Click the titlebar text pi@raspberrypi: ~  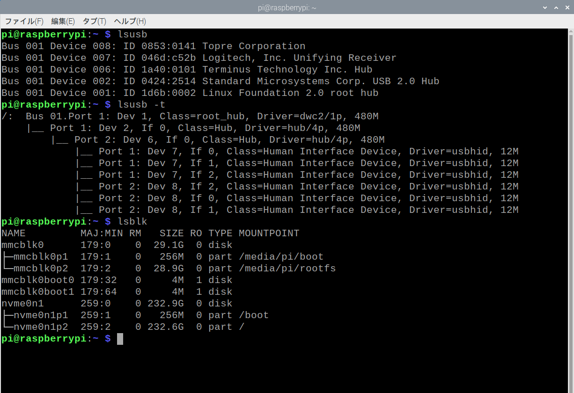point(287,7)
